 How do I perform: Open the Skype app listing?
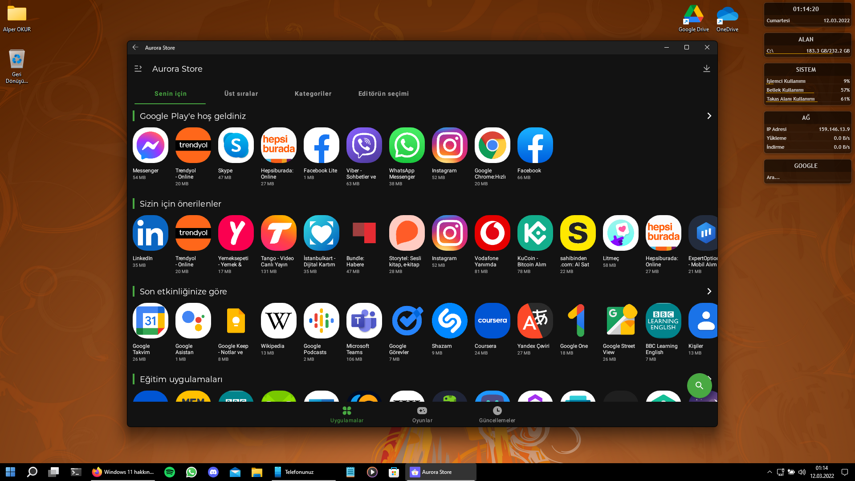(236, 145)
